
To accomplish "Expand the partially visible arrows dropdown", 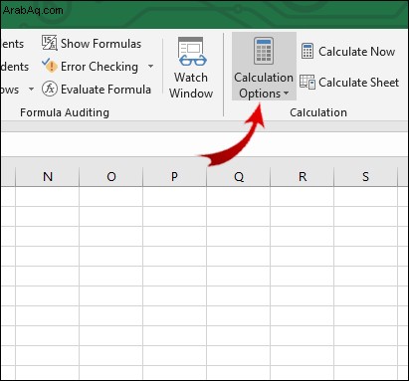I will pos(31,89).
